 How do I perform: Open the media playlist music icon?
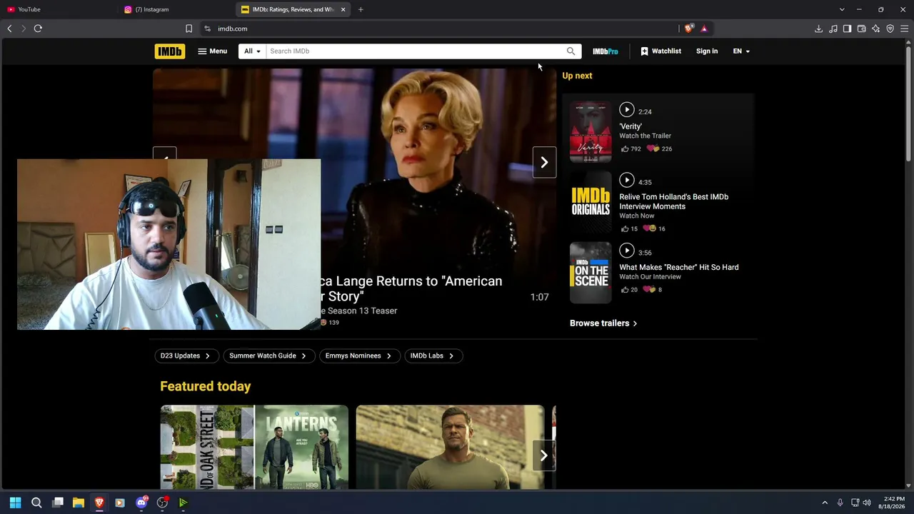pos(833,29)
